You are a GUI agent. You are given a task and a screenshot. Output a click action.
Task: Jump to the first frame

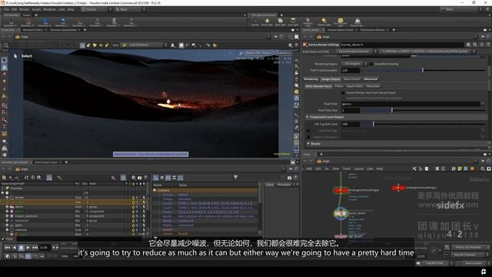(x=7, y=248)
